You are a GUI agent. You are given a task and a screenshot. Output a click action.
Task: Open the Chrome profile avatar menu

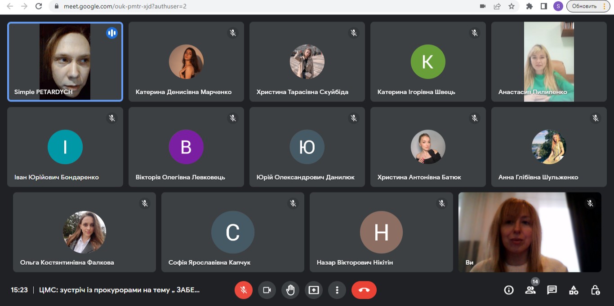558,6
